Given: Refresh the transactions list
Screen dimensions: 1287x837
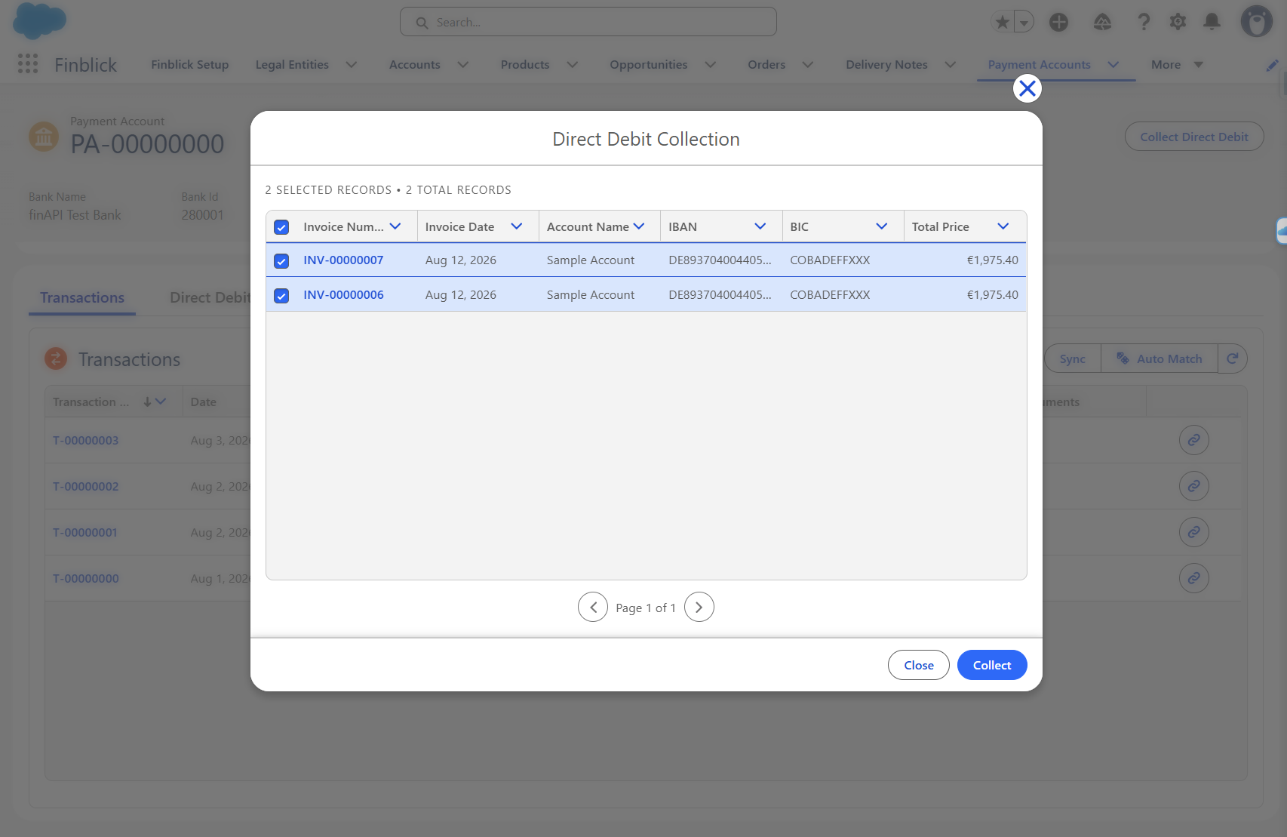Looking at the screenshot, I should [x=1232, y=358].
